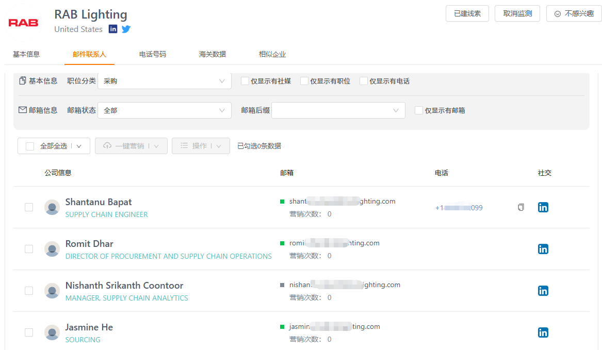Click the RAB Lighting company title

(x=91, y=14)
